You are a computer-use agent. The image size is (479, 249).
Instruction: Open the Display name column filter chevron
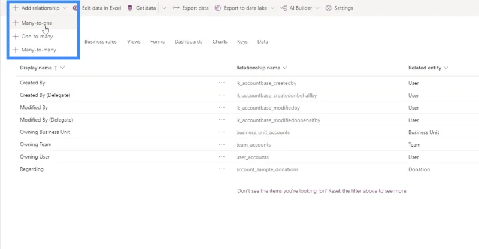(63, 68)
